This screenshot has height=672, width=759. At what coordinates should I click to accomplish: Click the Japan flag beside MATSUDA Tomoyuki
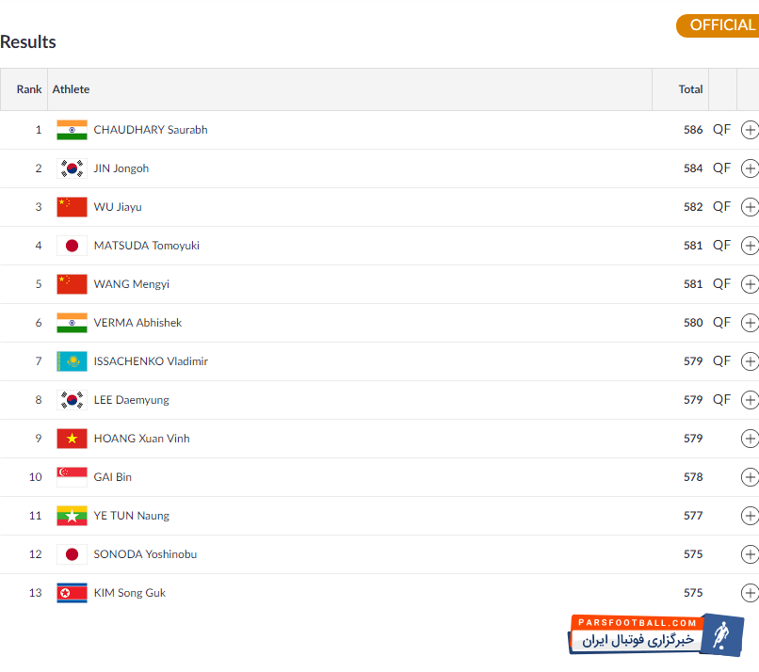[x=72, y=246]
